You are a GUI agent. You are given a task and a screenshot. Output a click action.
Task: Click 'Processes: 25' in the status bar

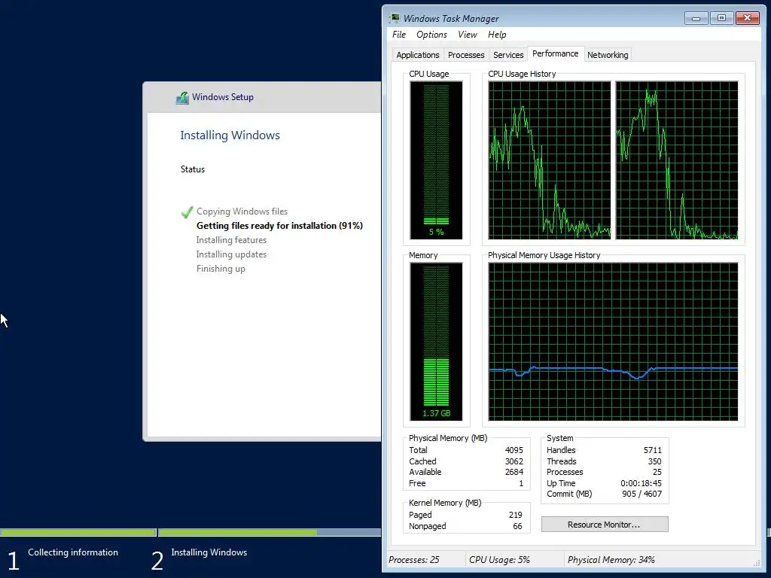tap(413, 560)
